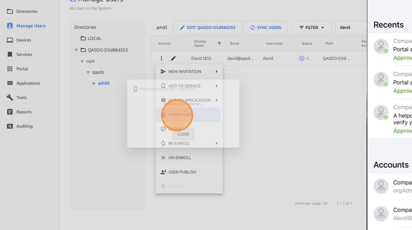Screen dimensions: 412x230
Task: Choose Add to Service menu entry
Action: (189, 86)
